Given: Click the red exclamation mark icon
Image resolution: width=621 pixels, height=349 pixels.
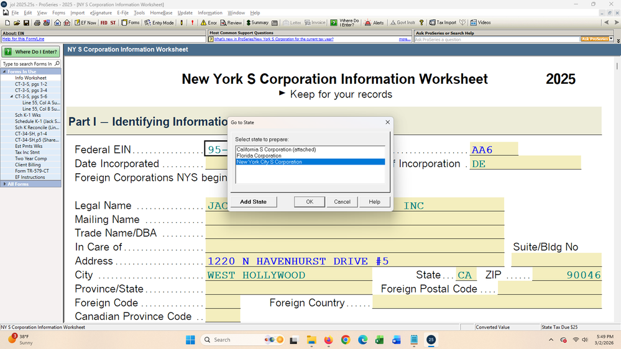Looking at the screenshot, I should pyautogui.click(x=193, y=22).
